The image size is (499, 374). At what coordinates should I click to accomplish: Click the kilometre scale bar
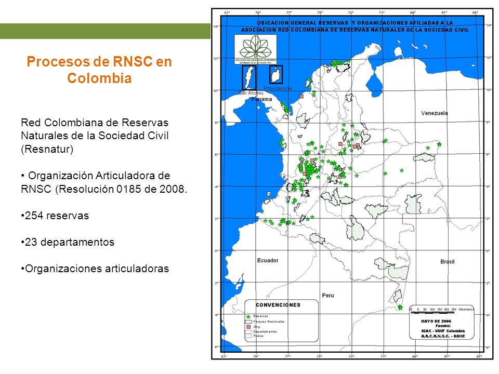coord(432,313)
